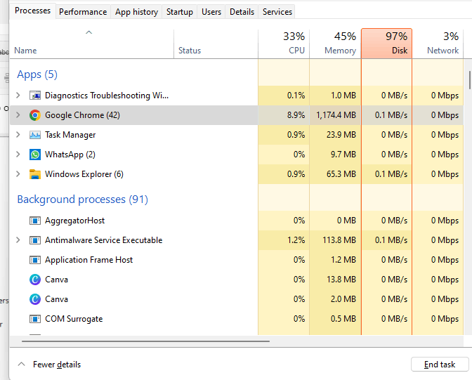Image resolution: width=472 pixels, height=380 pixels.
Task: Go to the Details tab
Action: [242, 12]
